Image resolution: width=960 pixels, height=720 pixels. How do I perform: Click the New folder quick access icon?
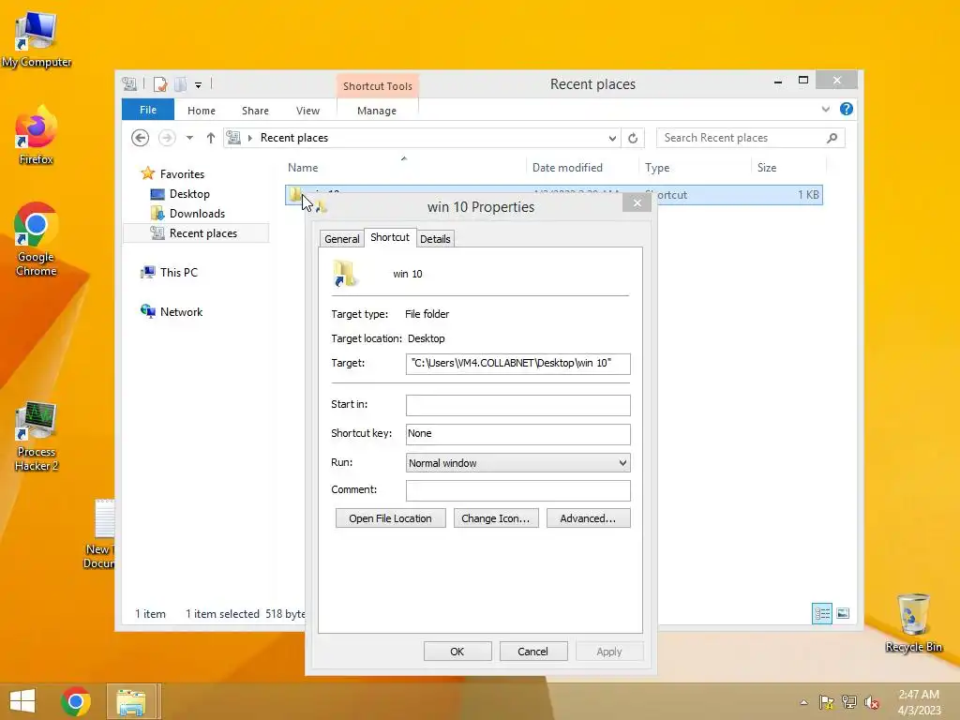click(181, 83)
